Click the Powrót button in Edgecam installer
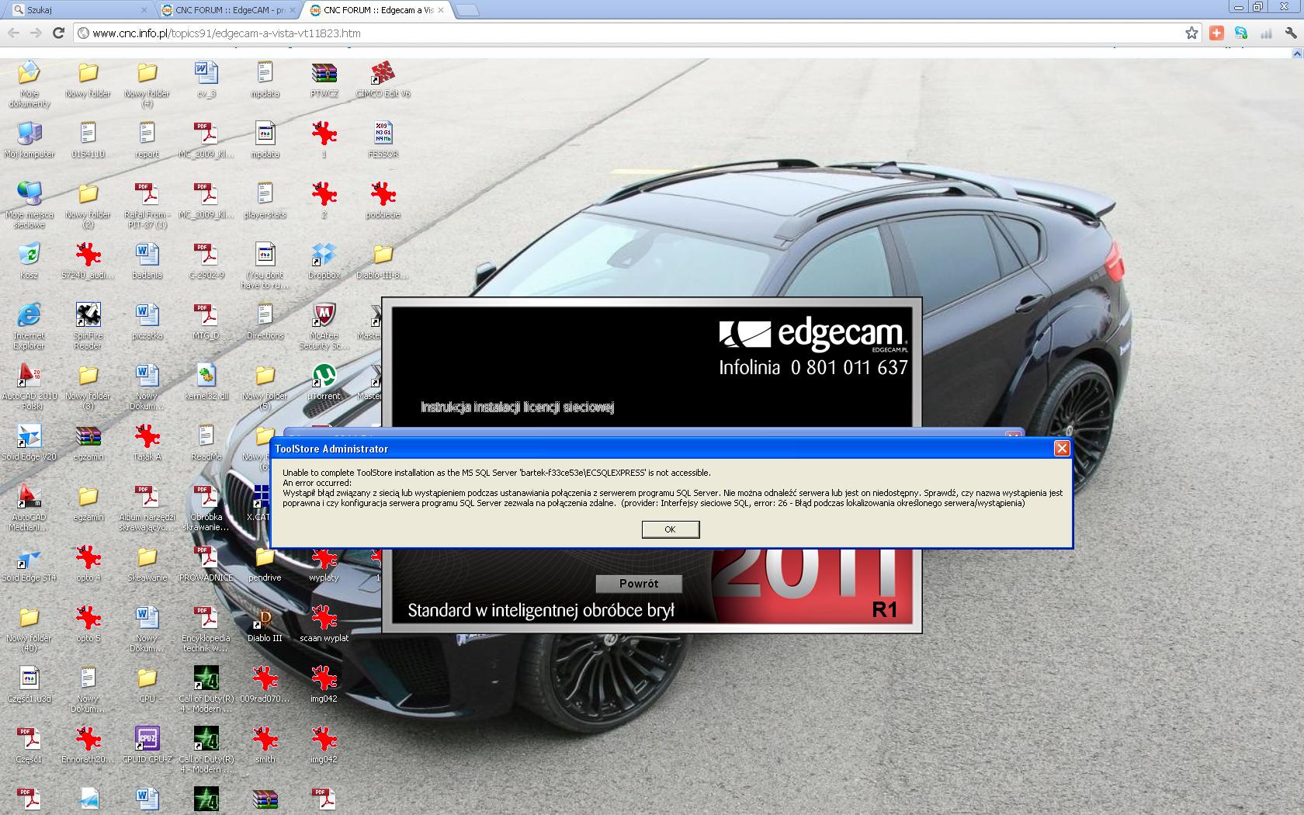The height and width of the screenshot is (815, 1304). pos(639,584)
